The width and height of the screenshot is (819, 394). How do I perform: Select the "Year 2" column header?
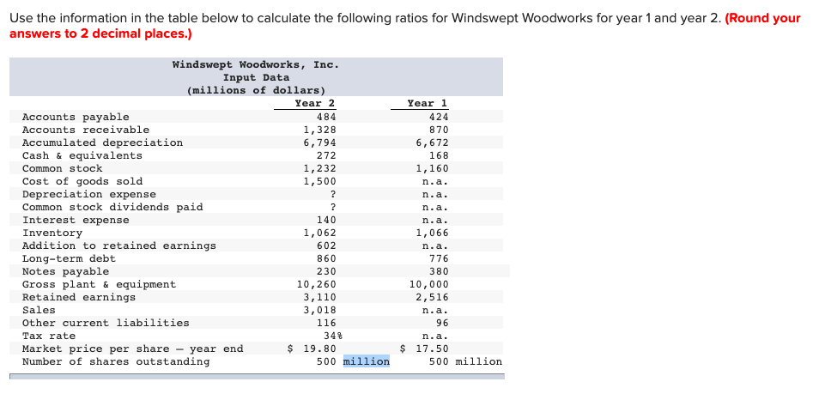(x=315, y=103)
